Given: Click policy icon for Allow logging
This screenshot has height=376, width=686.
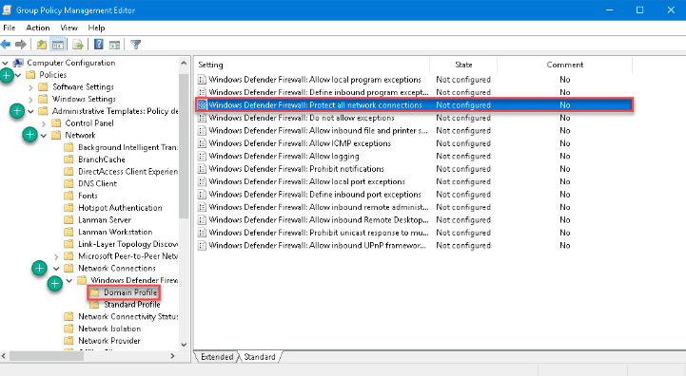Looking at the screenshot, I should [202, 156].
